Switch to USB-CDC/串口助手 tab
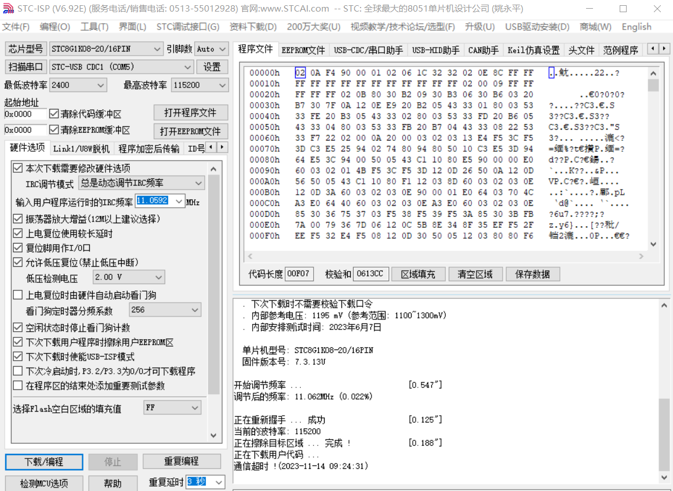Image resolution: width=673 pixels, height=491 pixels. [x=368, y=50]
